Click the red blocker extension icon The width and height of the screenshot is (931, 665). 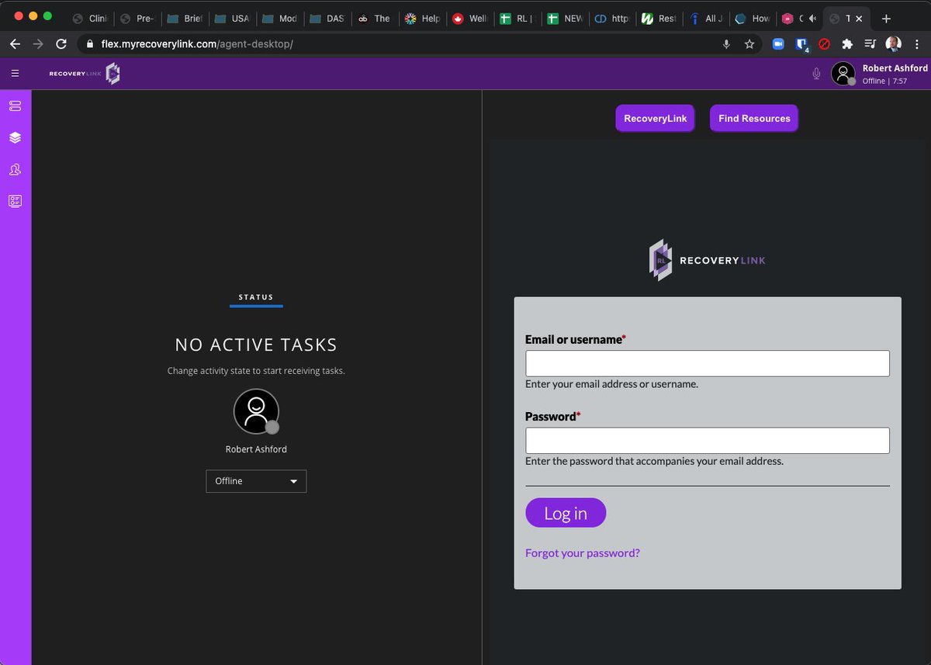(825, 44)
